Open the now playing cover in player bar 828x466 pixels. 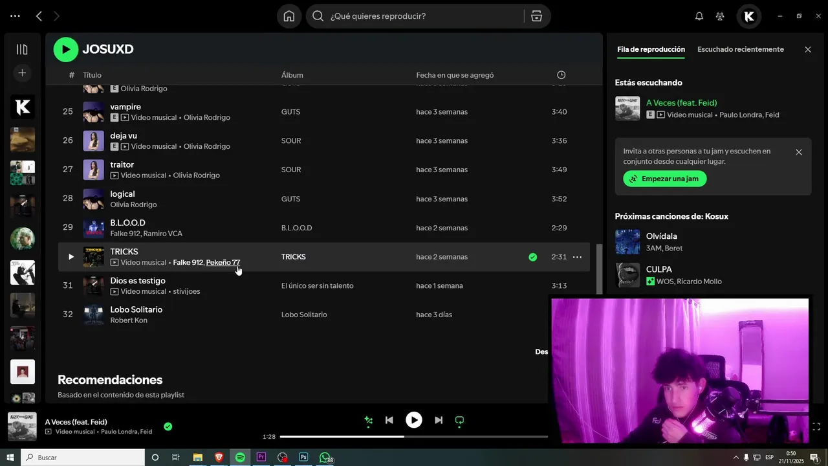22,427
